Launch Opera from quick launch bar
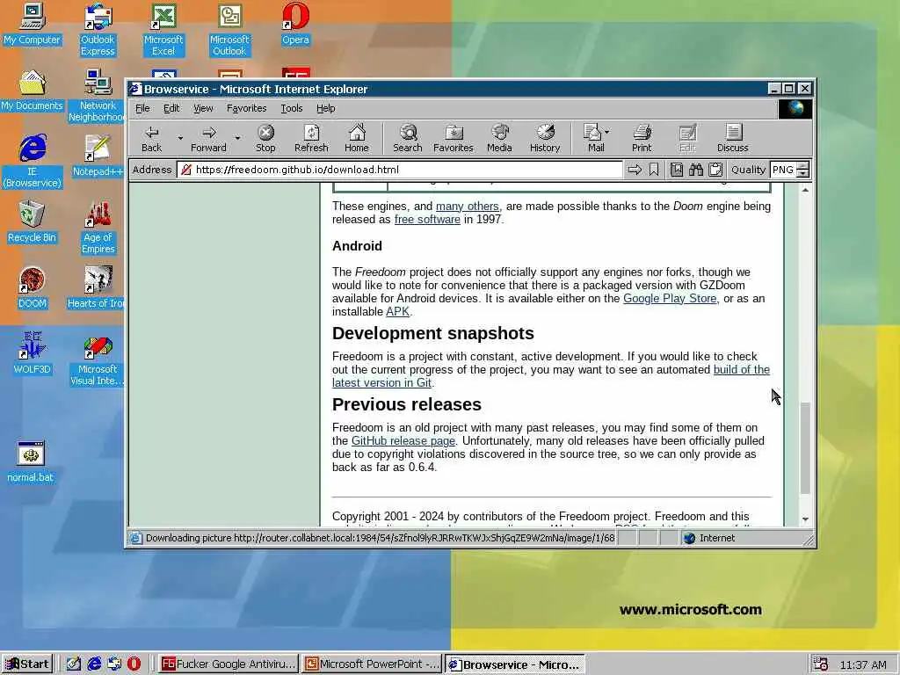 coord(134,664)
